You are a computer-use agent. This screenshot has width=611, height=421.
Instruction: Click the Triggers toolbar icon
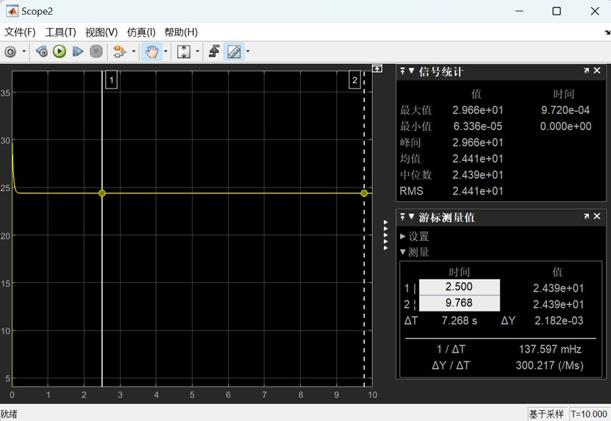(214, 51)
